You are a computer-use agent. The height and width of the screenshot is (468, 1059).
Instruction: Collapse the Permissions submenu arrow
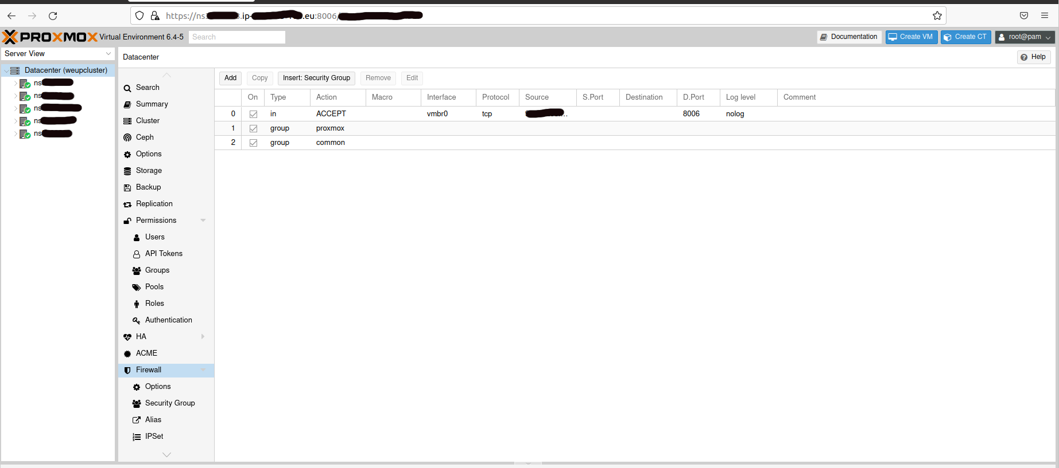pos(203,221)
